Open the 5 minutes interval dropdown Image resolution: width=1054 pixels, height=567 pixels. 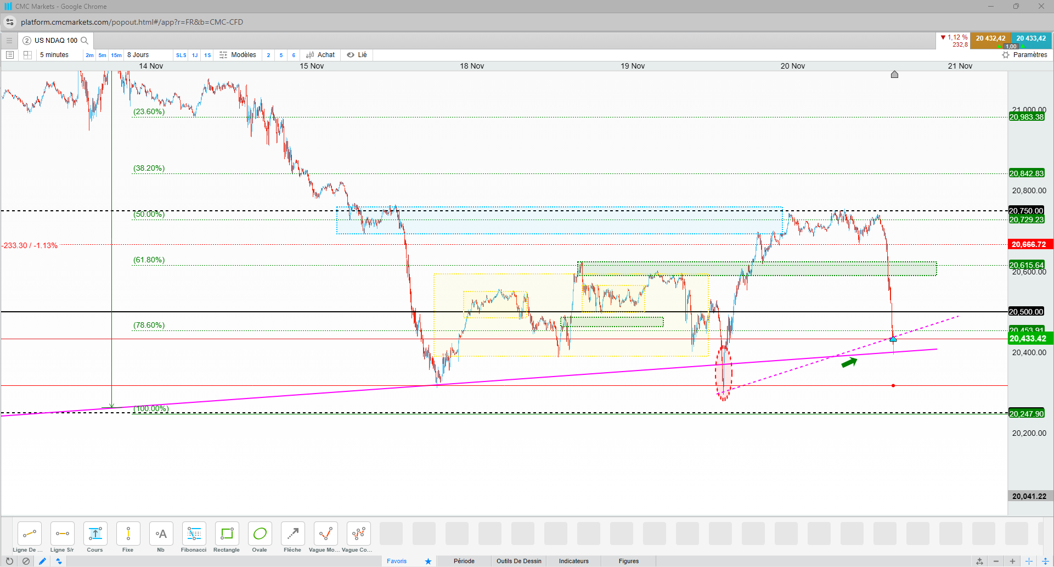click(59, 55)
